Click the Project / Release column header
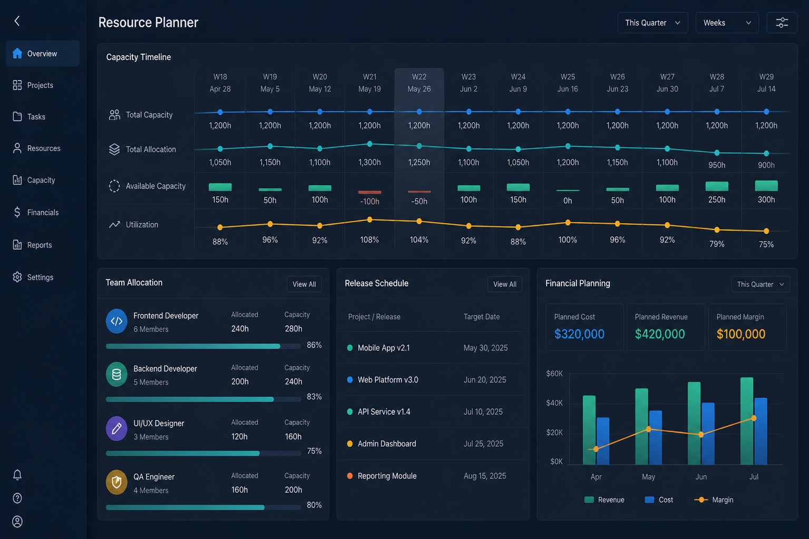Viewport: 809px width, 539px height. 374,317
